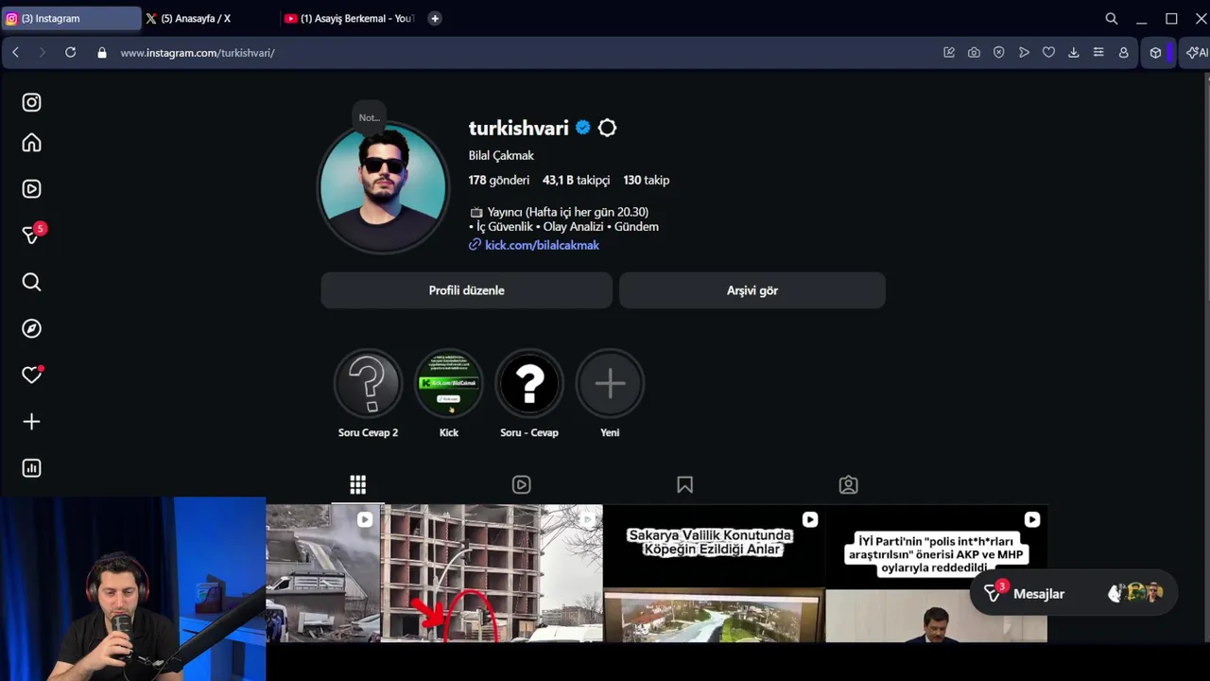Switch to the Asayiş Berkemal YouTube tab
The height and width of the screenshot is (681, 1210).
[x=350, y=18]
